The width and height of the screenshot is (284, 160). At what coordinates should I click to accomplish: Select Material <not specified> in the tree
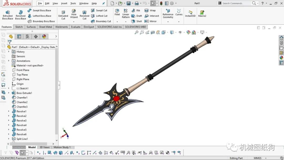pos(28,66)
